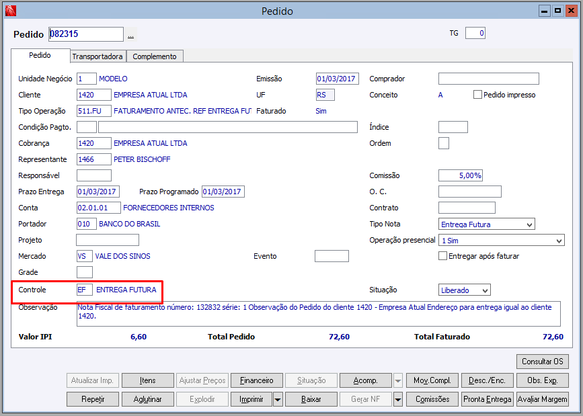The width and height of the screenshot is (583, 416).
Task: Click the UF field RS
Action: click(325, 95)
